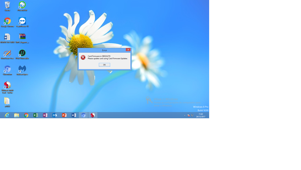This screenshot has height=170, width=301.
Task: Click OK in the Error dialog
Action: coord(104,65)
